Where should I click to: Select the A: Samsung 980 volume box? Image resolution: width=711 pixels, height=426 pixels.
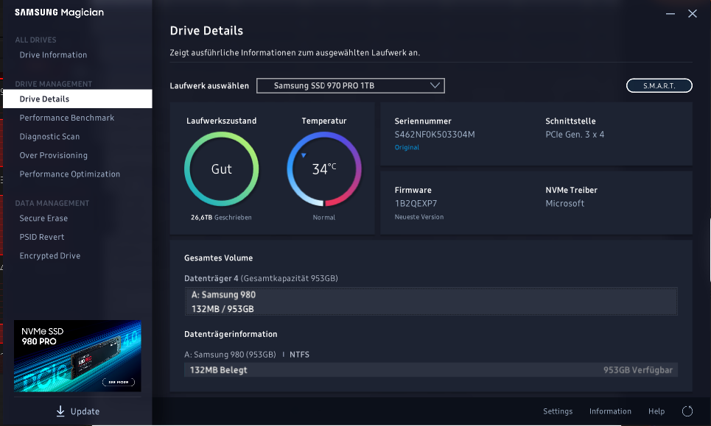coord(431,302)
